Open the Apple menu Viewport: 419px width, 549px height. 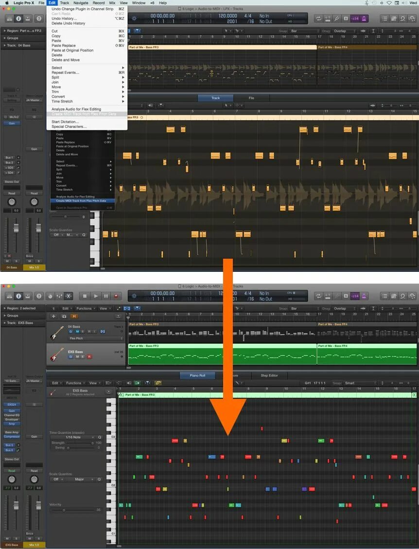(6, 3)
